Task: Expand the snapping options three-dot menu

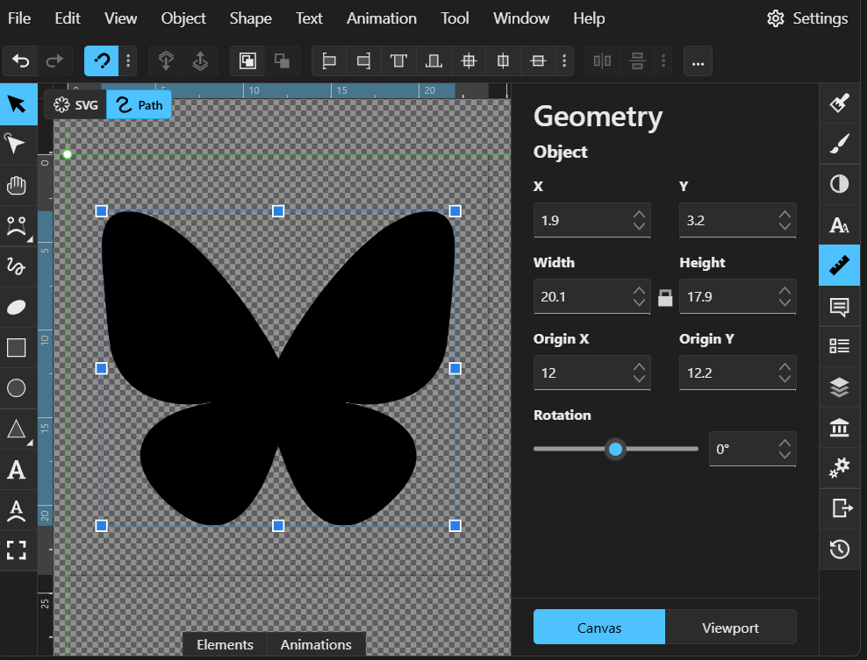Action: [129, 60]
